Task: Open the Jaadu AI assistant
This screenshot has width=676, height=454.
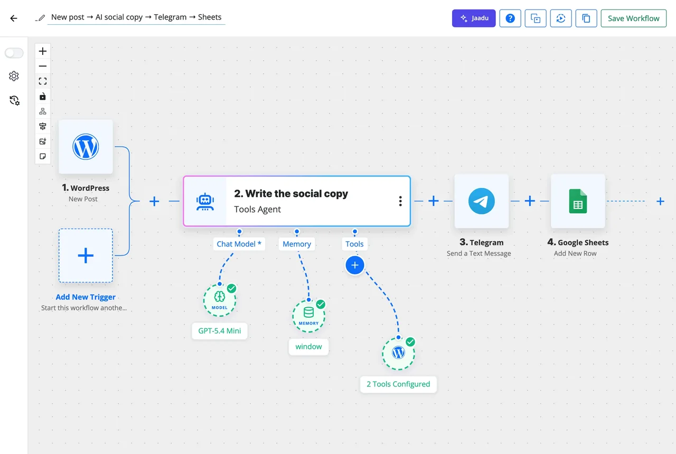Action: pyautogui.click(x=474, y=18)
